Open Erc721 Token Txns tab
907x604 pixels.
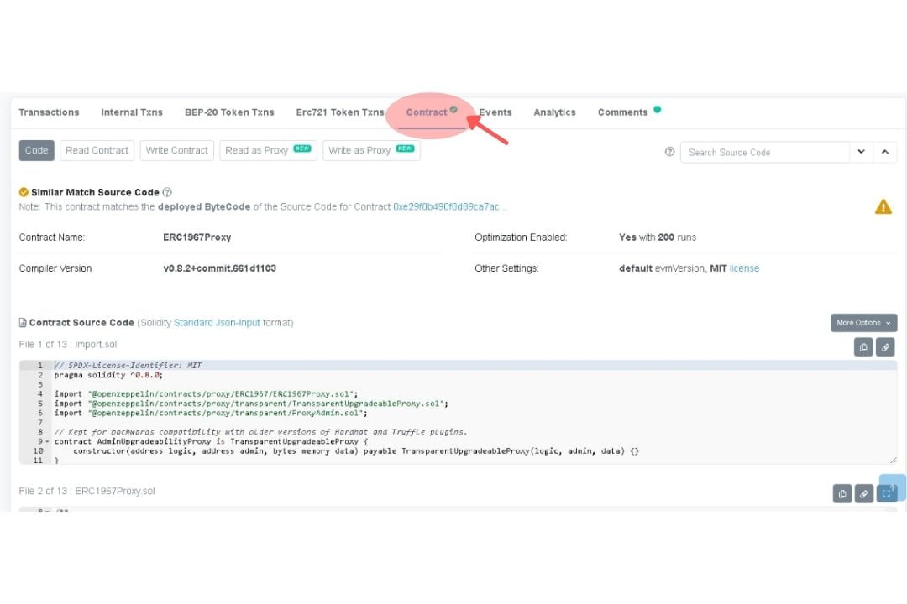point(339,112)
